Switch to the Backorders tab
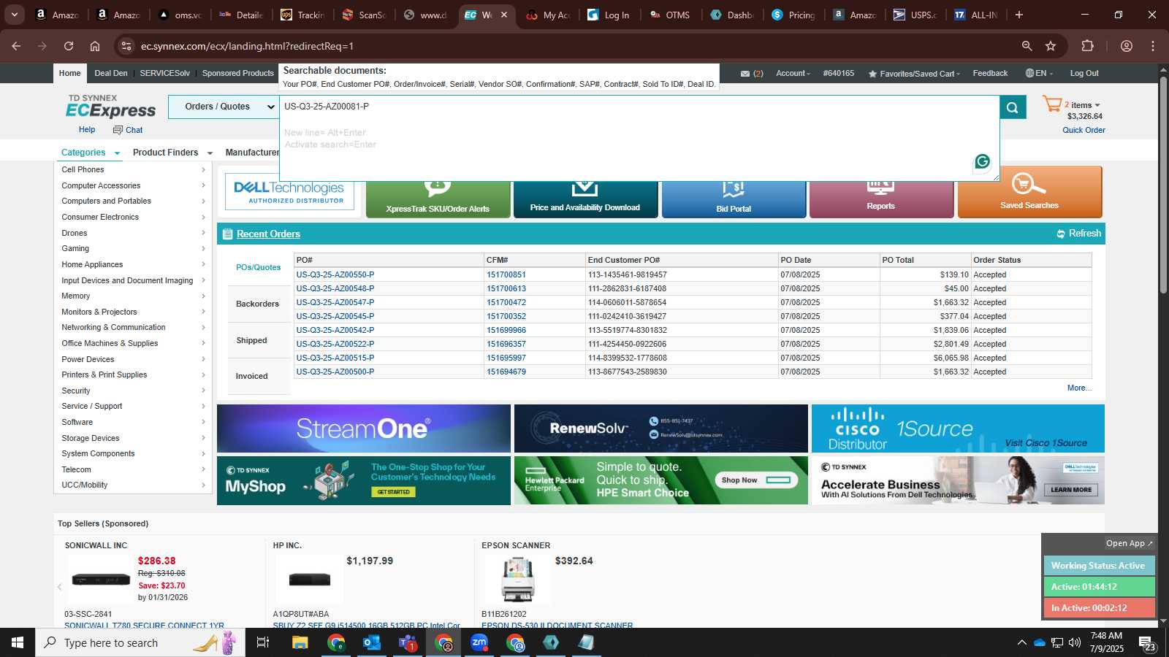The height and width of the screenshot is (657, 1169). point(258,304)
